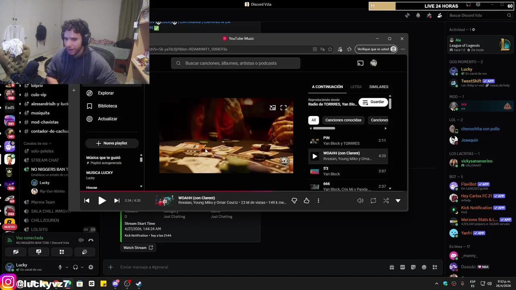Screen dimensions: 516x290
Task: Turn on camera in Discord voice panel
Action: tap(16, 252)
